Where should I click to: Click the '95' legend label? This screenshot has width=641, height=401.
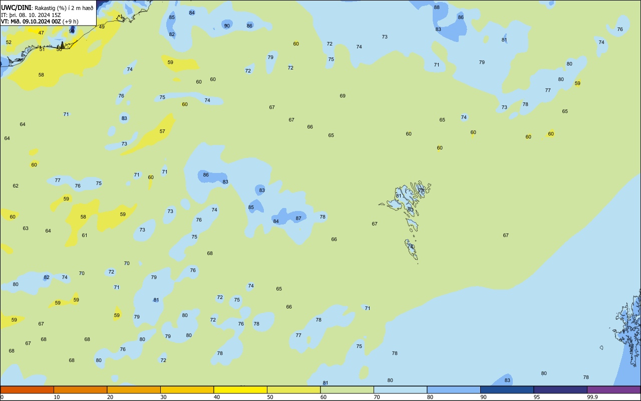point(537,397)
